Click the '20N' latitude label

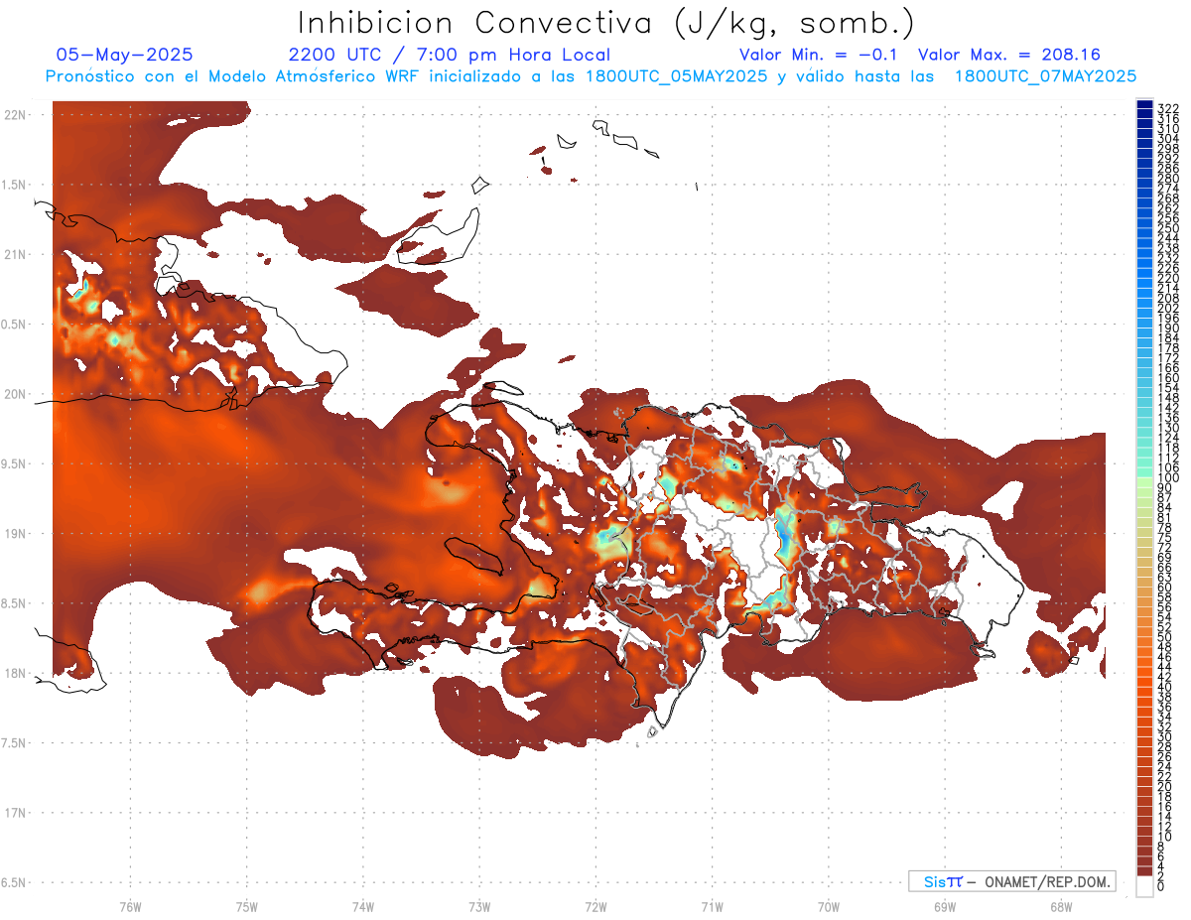(x=15, y=394)
